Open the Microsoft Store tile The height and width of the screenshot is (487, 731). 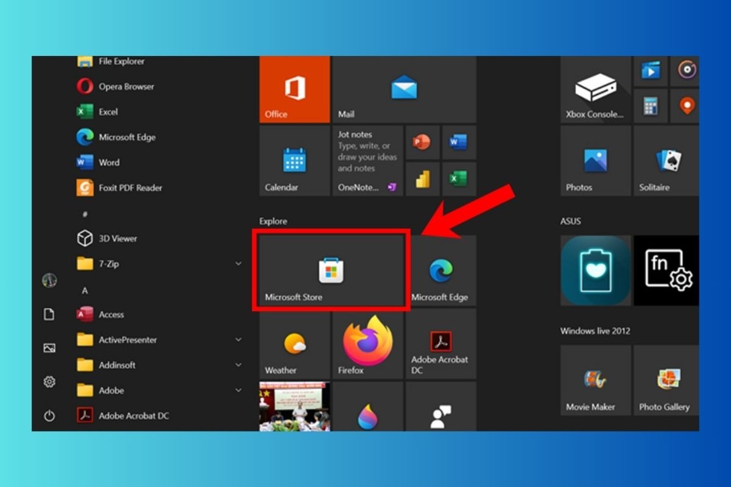tap(331, 270)
